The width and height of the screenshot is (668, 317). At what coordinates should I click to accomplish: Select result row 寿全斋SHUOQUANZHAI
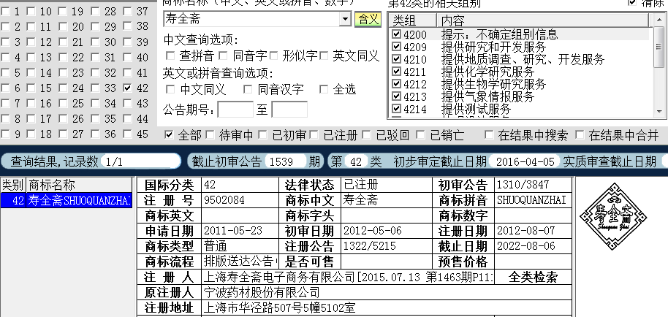66,200
